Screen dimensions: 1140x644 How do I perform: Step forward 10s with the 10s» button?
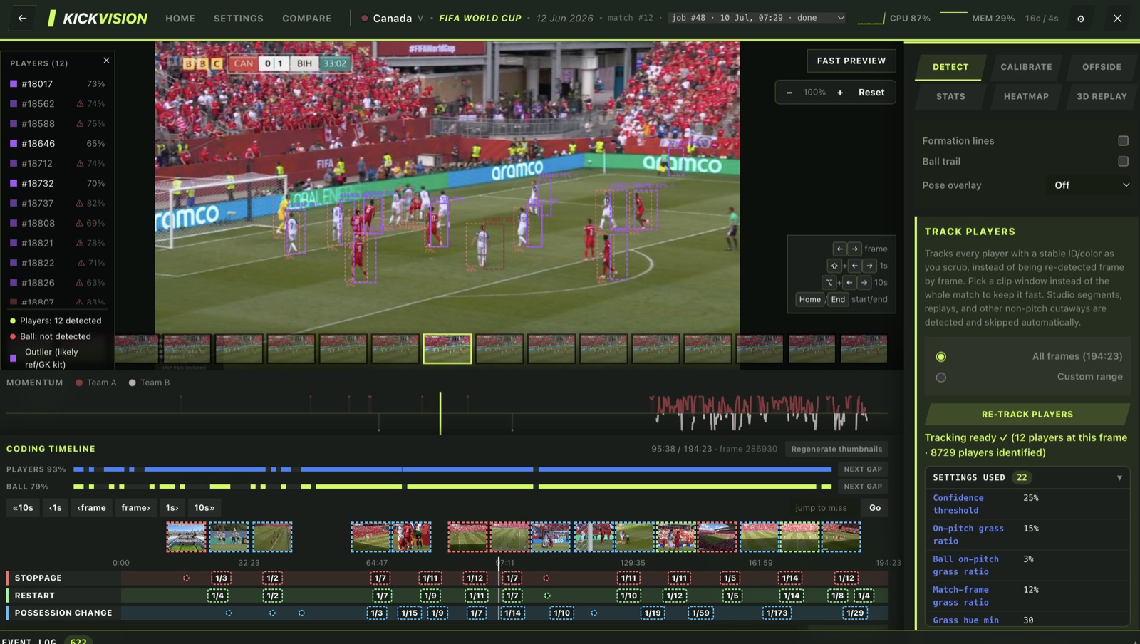pyautogui.click(x=204, y=508)
